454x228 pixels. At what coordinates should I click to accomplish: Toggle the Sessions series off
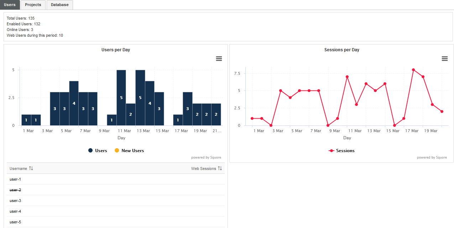(x=342, y=150)
